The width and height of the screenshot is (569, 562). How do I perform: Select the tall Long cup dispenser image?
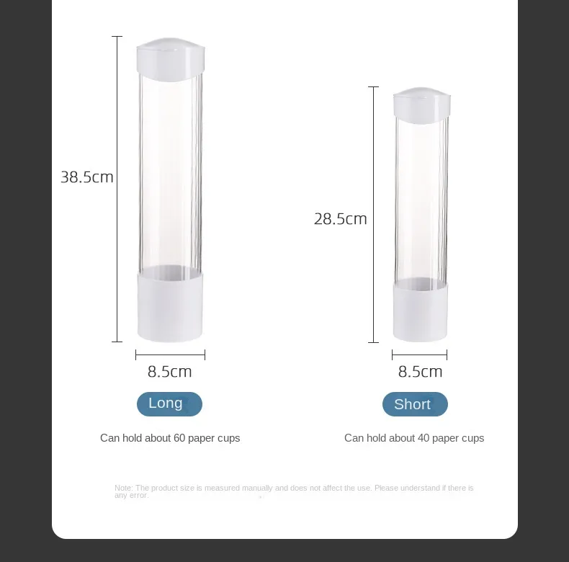click(170, 189)
